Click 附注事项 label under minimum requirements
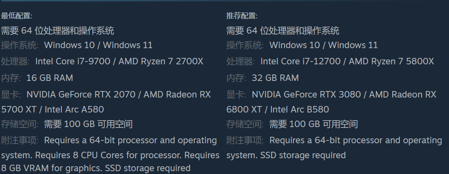449x174 pixels. tap(20, 140)
